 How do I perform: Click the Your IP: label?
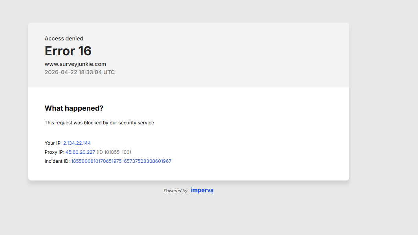(53, 143)
